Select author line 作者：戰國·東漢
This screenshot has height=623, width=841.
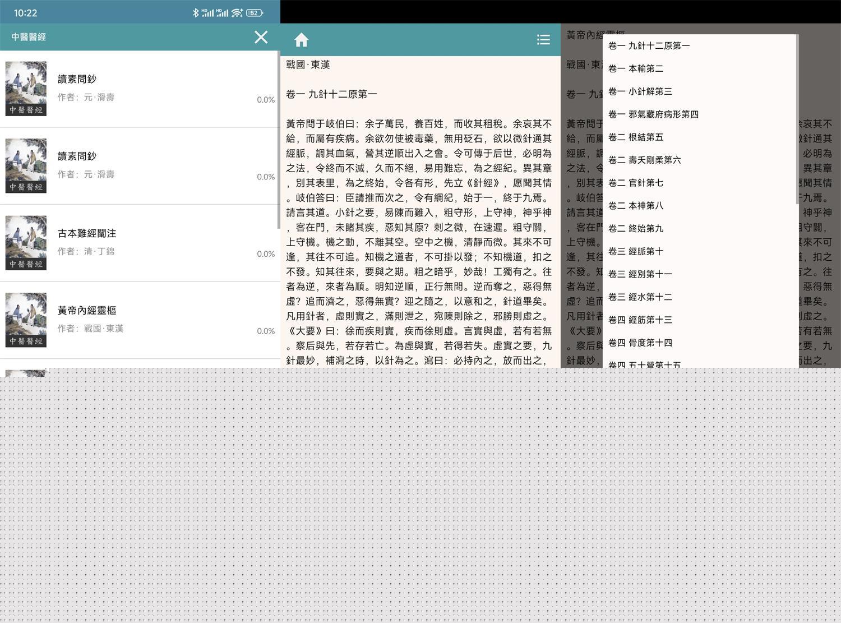coord(90,329)
